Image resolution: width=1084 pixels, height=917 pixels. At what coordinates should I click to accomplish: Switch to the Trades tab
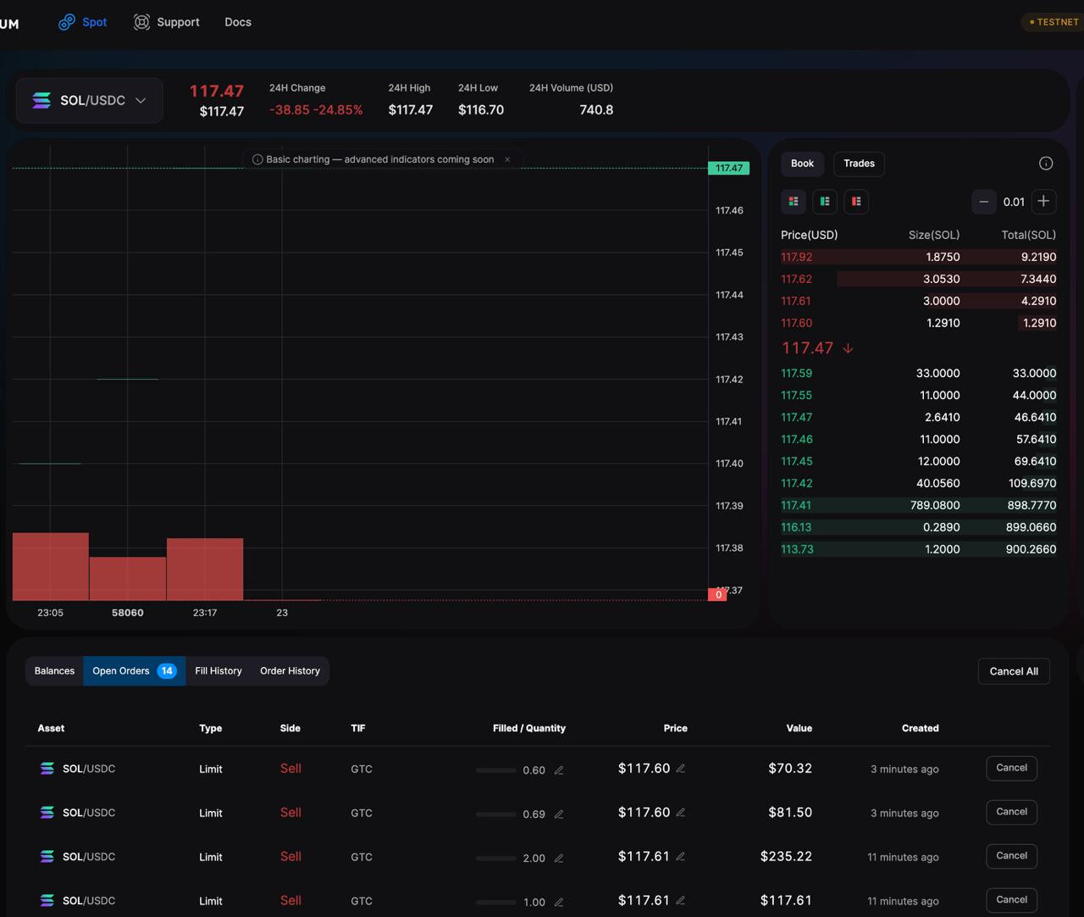pyautogui.click(x=859, y=164)
